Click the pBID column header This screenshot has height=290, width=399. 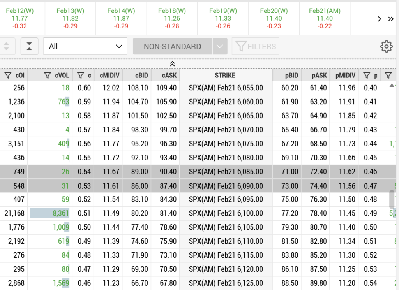click(x=287, y=76)
